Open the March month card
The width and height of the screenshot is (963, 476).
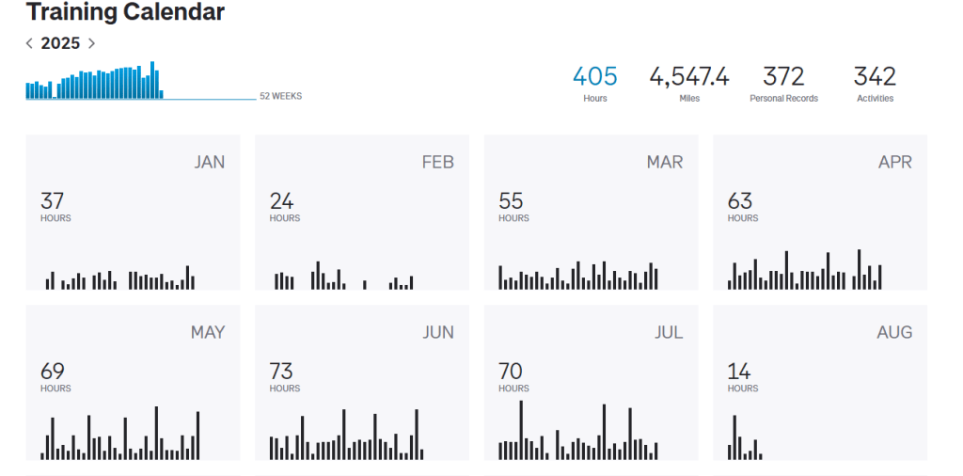[x=591, y=213]
